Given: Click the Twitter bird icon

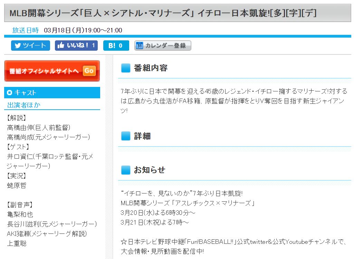Looking at the screenshot, I should point(18,46).
